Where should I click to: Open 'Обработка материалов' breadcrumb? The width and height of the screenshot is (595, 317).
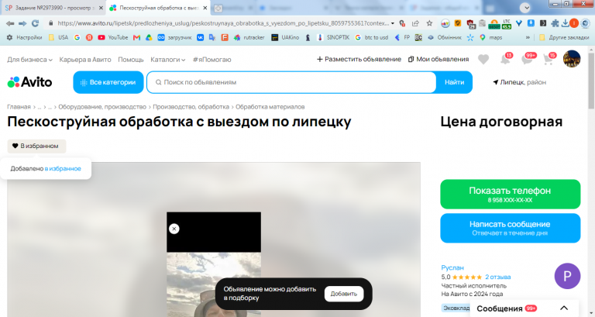tap(270, 107)
